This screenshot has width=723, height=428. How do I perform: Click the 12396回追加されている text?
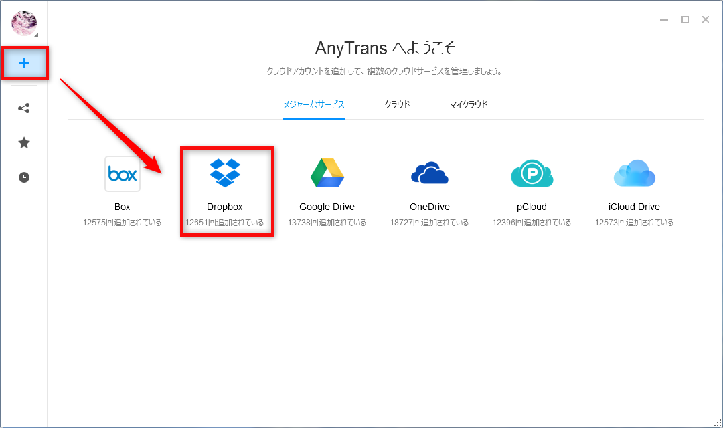(532, 223)
